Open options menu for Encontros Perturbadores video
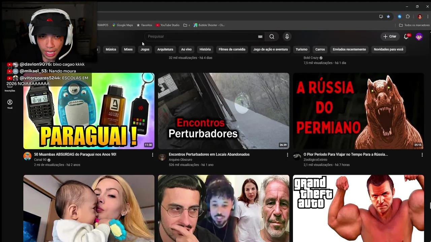The width and height of the screenshot is (431, 242). pos(287,155)
